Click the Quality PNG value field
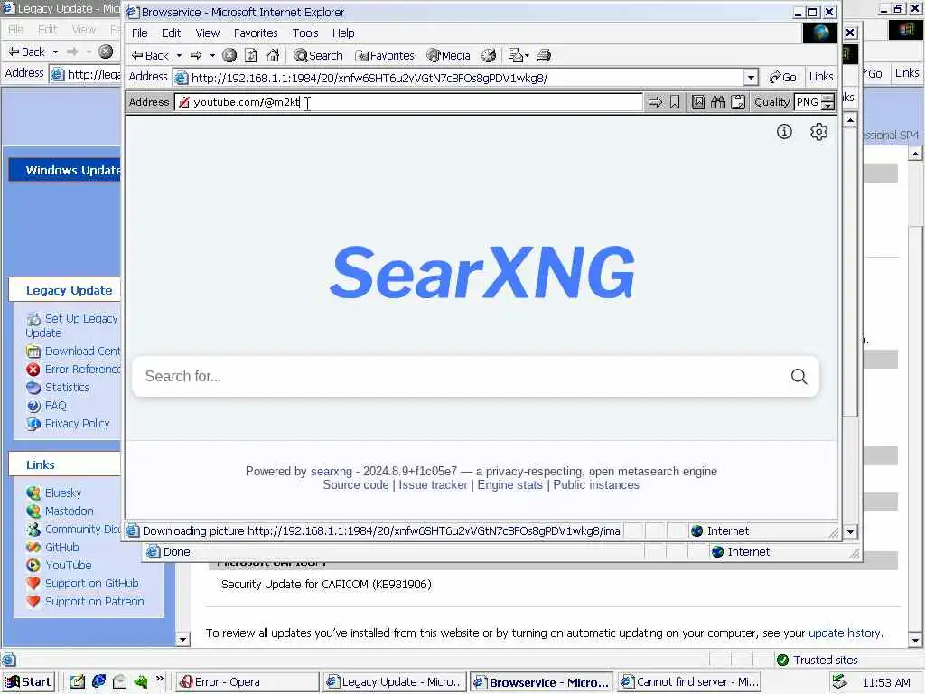Screen dimensions: 925x694 coord(808,102)
